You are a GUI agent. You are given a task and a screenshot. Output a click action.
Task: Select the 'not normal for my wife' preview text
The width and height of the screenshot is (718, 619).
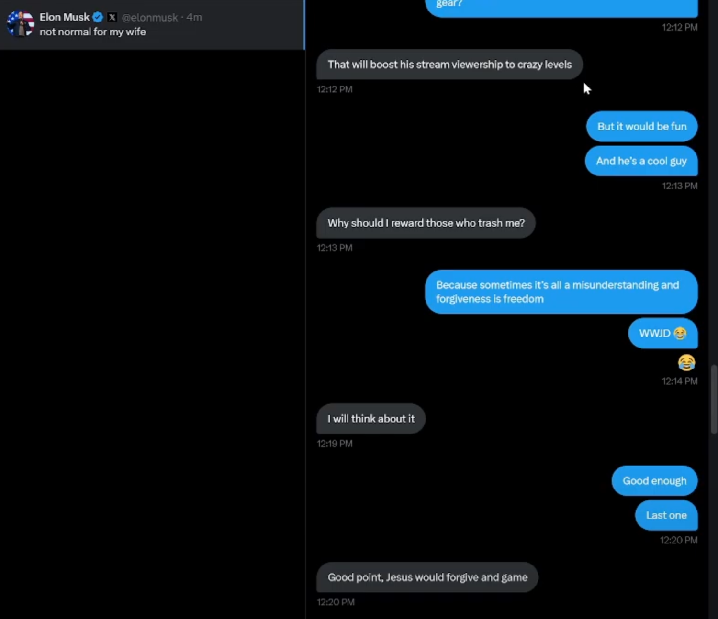92,32
